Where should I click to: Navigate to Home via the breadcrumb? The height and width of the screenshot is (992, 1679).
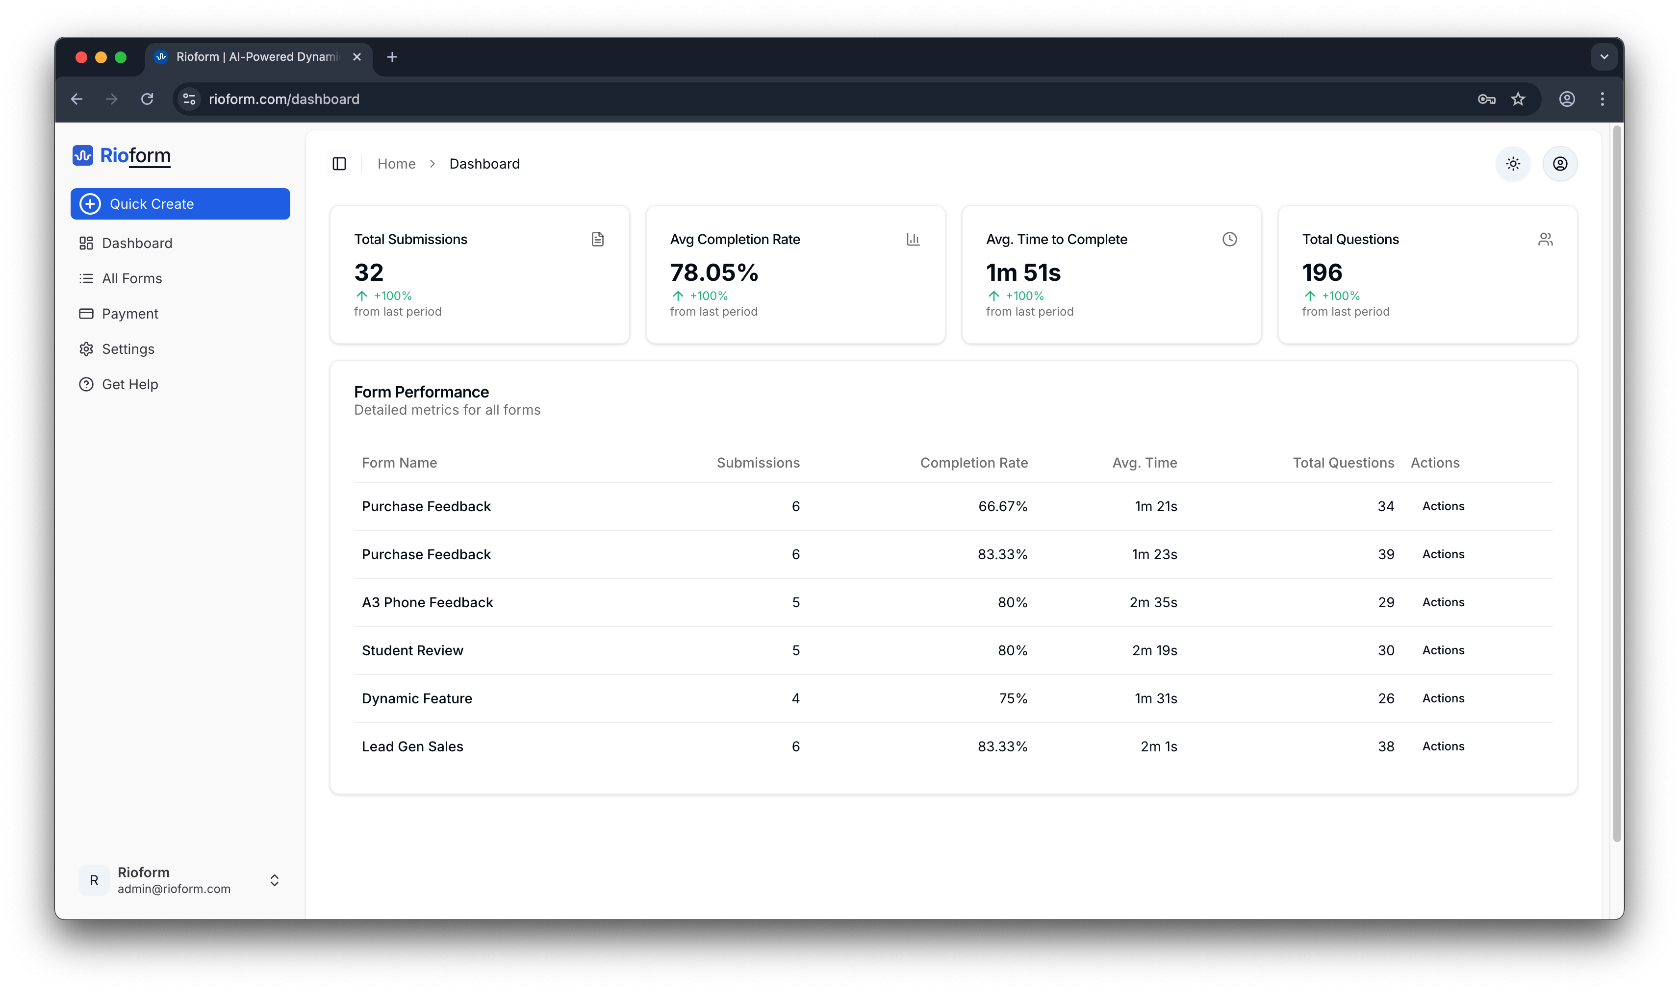pyautogui.click(x=396, y=164)
